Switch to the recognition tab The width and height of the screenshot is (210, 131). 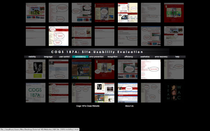112,57
